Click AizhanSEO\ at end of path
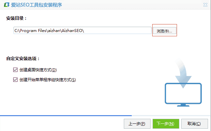The width and height of the screenshot is (211, 131). (73, 31)
